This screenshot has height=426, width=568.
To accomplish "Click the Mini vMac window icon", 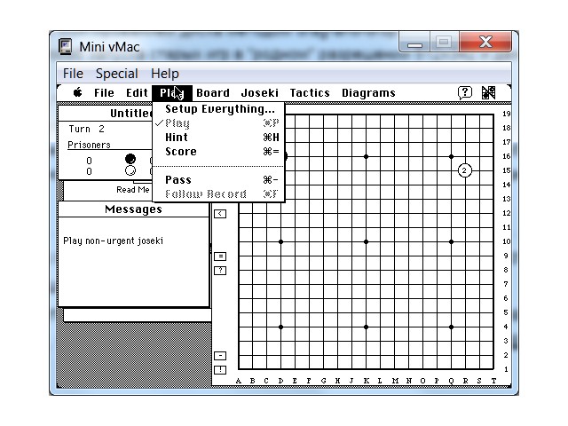I will click(65, 47).
